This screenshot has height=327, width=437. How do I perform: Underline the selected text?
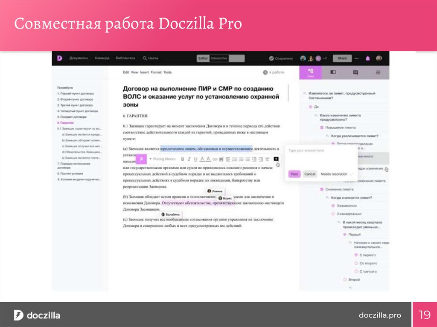[x=195, y=159]
